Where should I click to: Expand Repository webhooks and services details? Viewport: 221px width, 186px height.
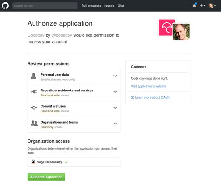[115, 92]
